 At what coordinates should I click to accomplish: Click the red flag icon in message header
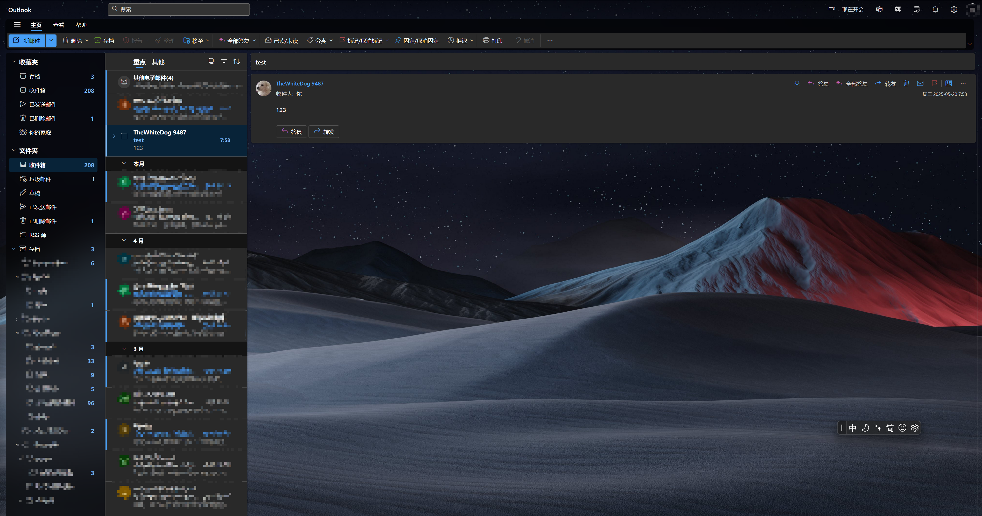coord(934,83)
